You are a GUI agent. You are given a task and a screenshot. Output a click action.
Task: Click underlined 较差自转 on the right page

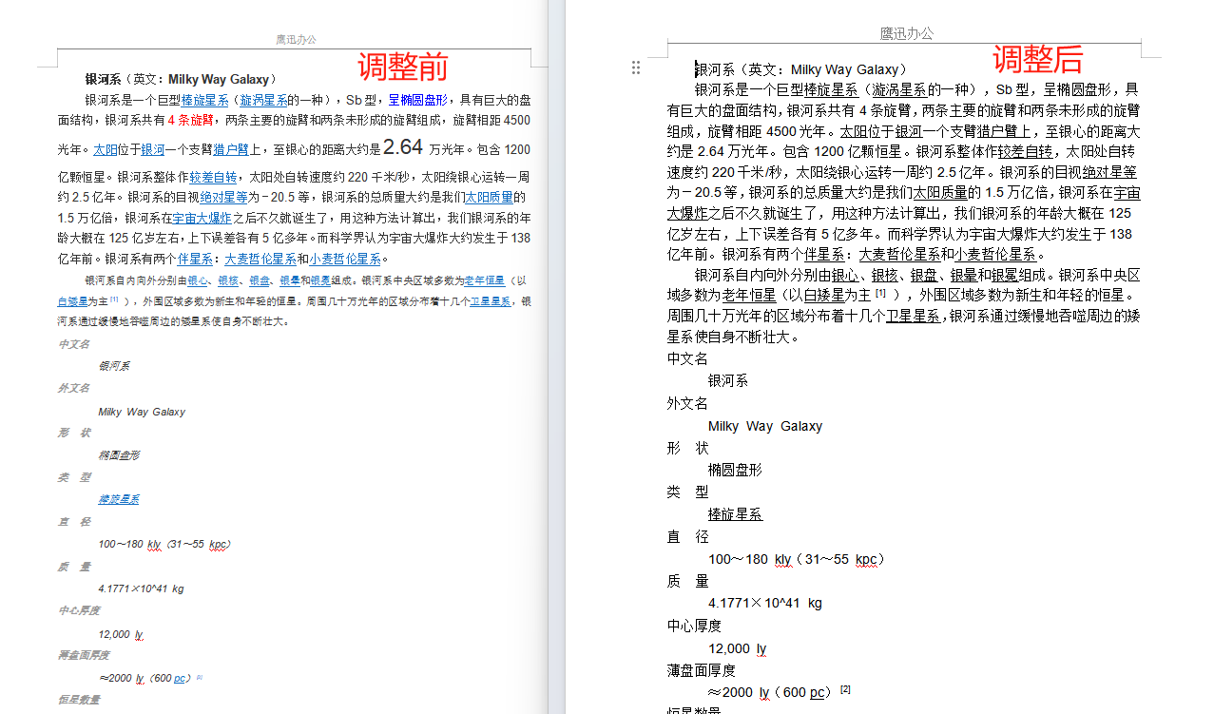click(x=1025, y=151)
